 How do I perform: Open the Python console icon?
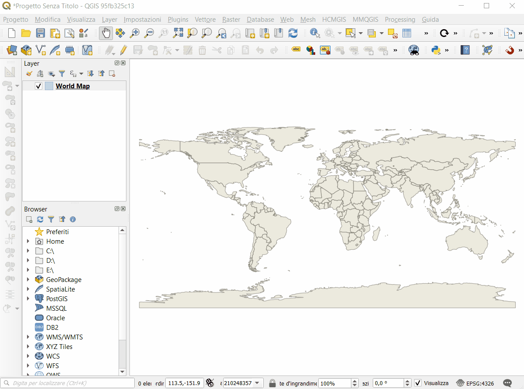pos(436,50)
